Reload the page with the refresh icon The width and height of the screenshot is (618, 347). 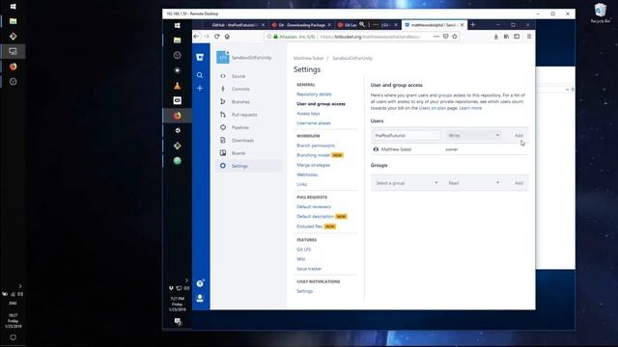click(216, 37)
